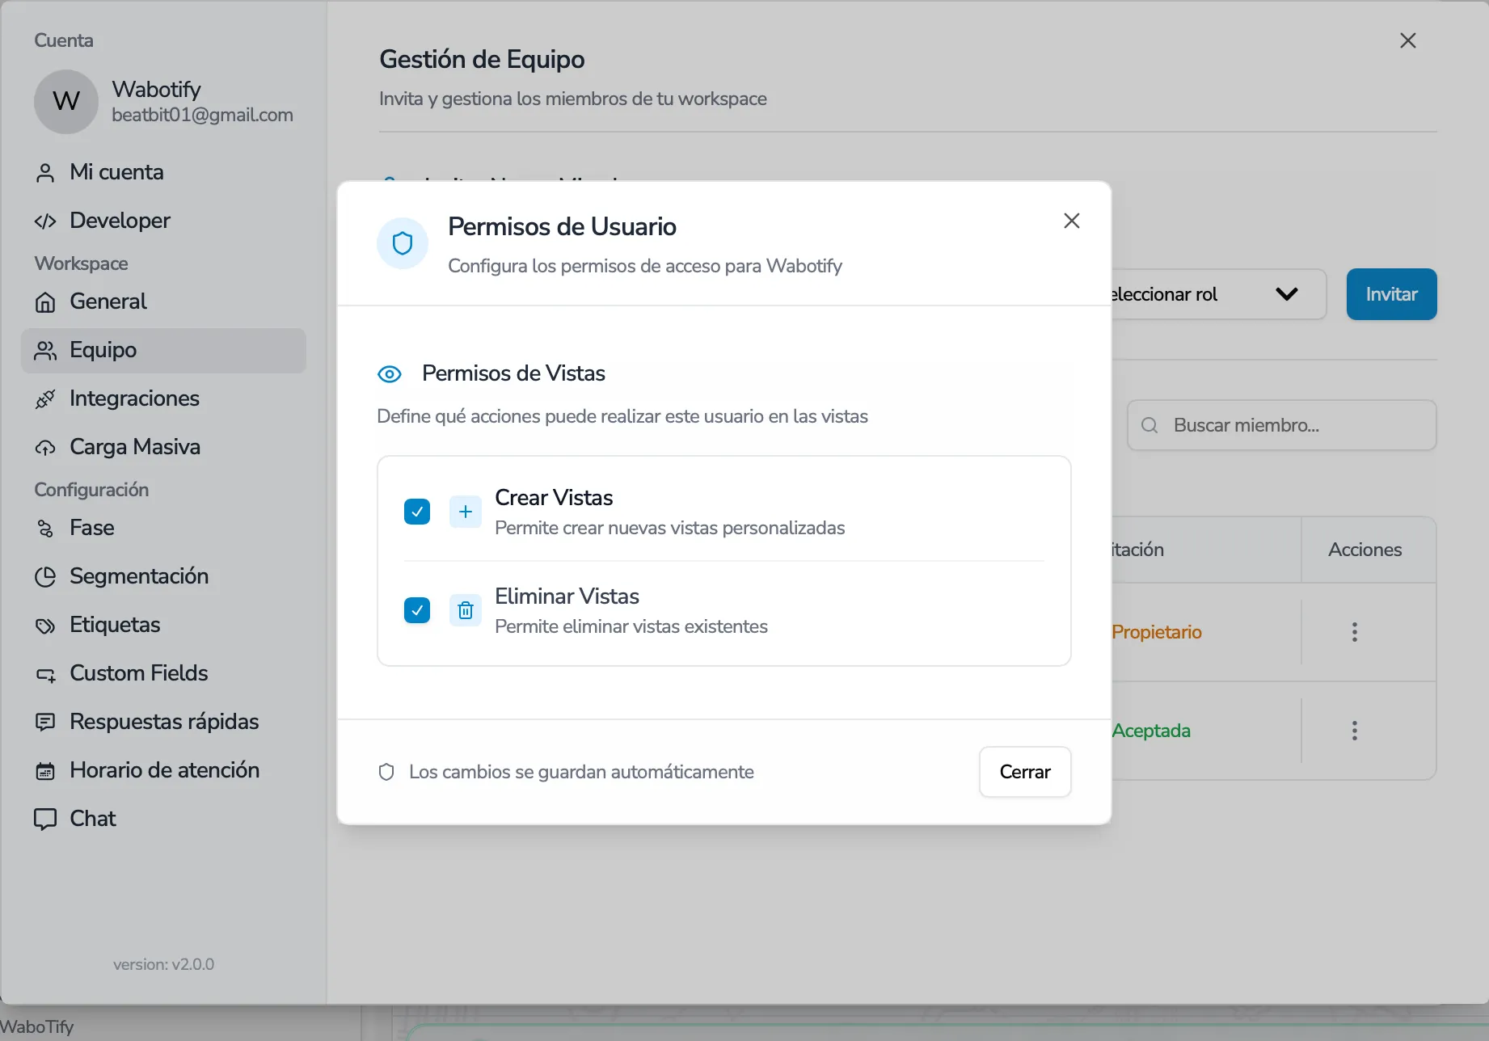The height and width of the screenshot is (1041, 1489).
Task: Click the shield icon in dialog header
Action: [403, 243]
